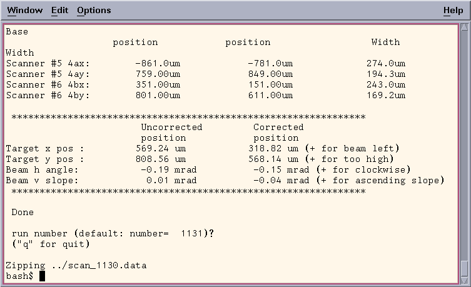
Task: Click the Beam v slope label
Action: 41,180
